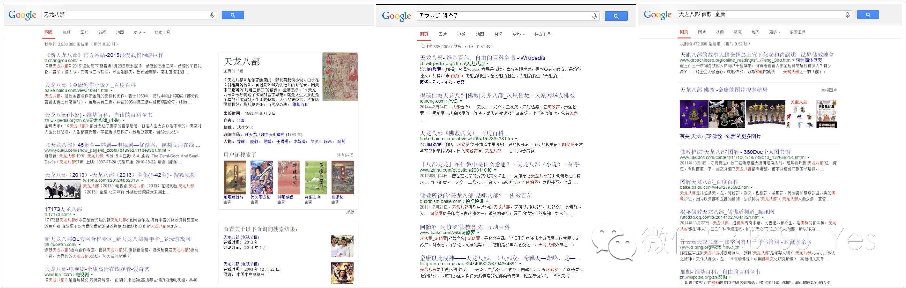Open the 视频 tab on the right 佛教 -金庸 page
Image resolution: width=906 pixels, height=288 pixels.
(x=719, y=32)
